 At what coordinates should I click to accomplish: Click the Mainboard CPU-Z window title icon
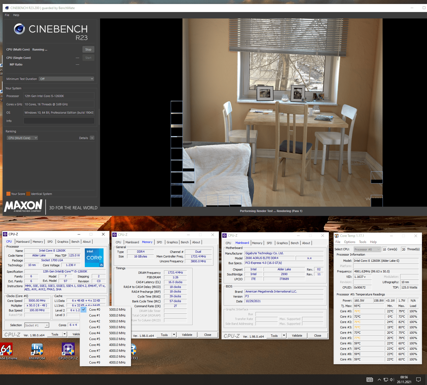[x=224, y=236]
